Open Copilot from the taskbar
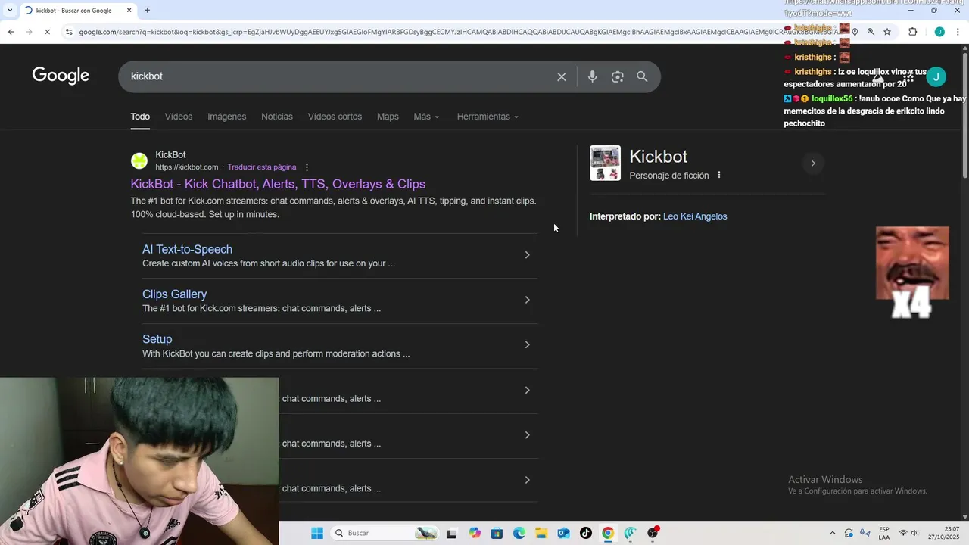 coord(475,533)
